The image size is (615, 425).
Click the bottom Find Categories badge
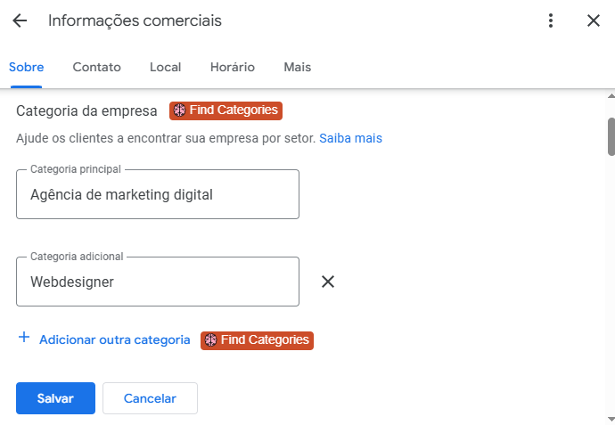[x=257, y=339]
